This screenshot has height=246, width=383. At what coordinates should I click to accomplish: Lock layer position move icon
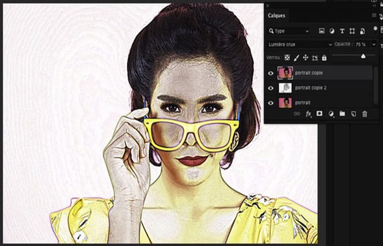click(305, 57)
